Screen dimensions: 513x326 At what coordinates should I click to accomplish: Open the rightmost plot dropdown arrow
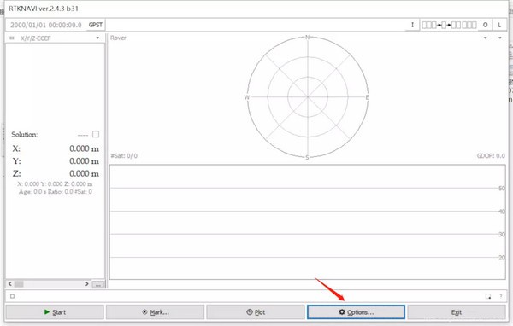coord(500,38)
